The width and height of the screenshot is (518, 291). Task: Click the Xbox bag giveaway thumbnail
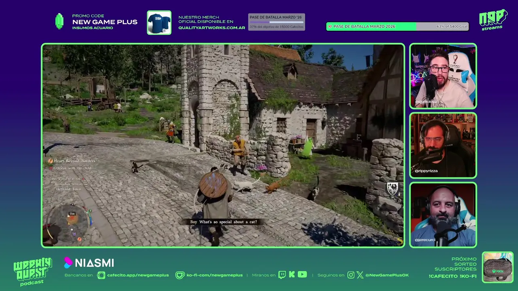[x=498, y=267]
